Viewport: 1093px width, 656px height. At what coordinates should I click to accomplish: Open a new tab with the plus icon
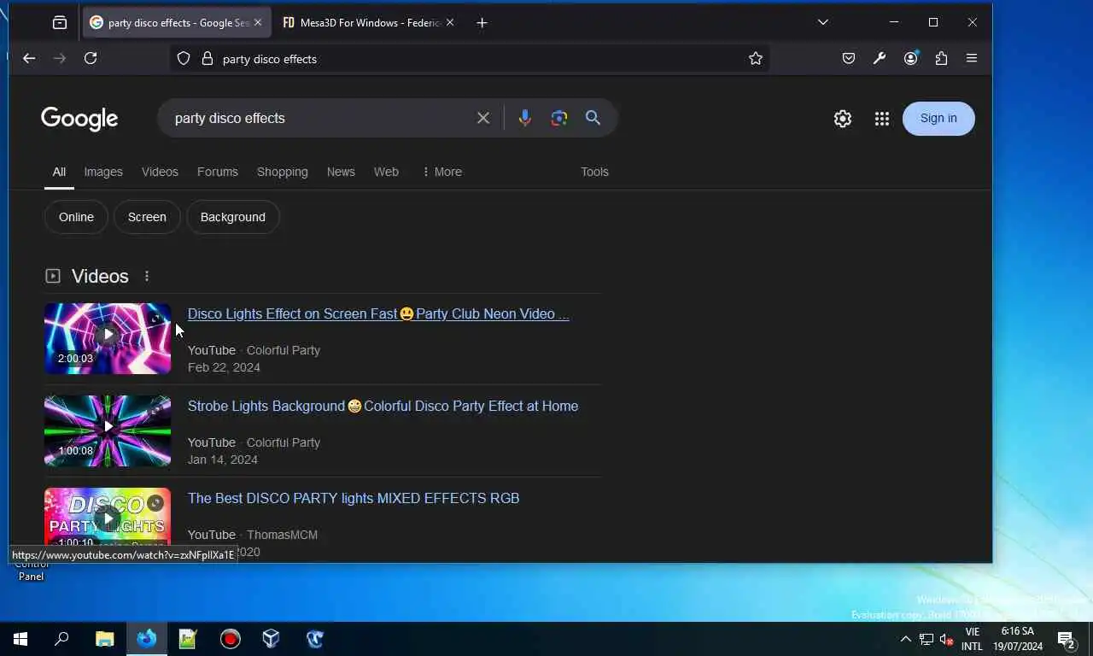point(482,23)
